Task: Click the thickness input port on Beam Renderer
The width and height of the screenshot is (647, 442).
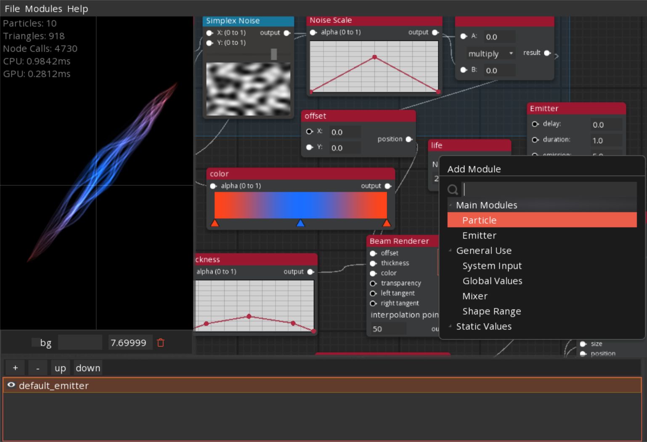Action: pyautogui.click(x=374, y=263)
